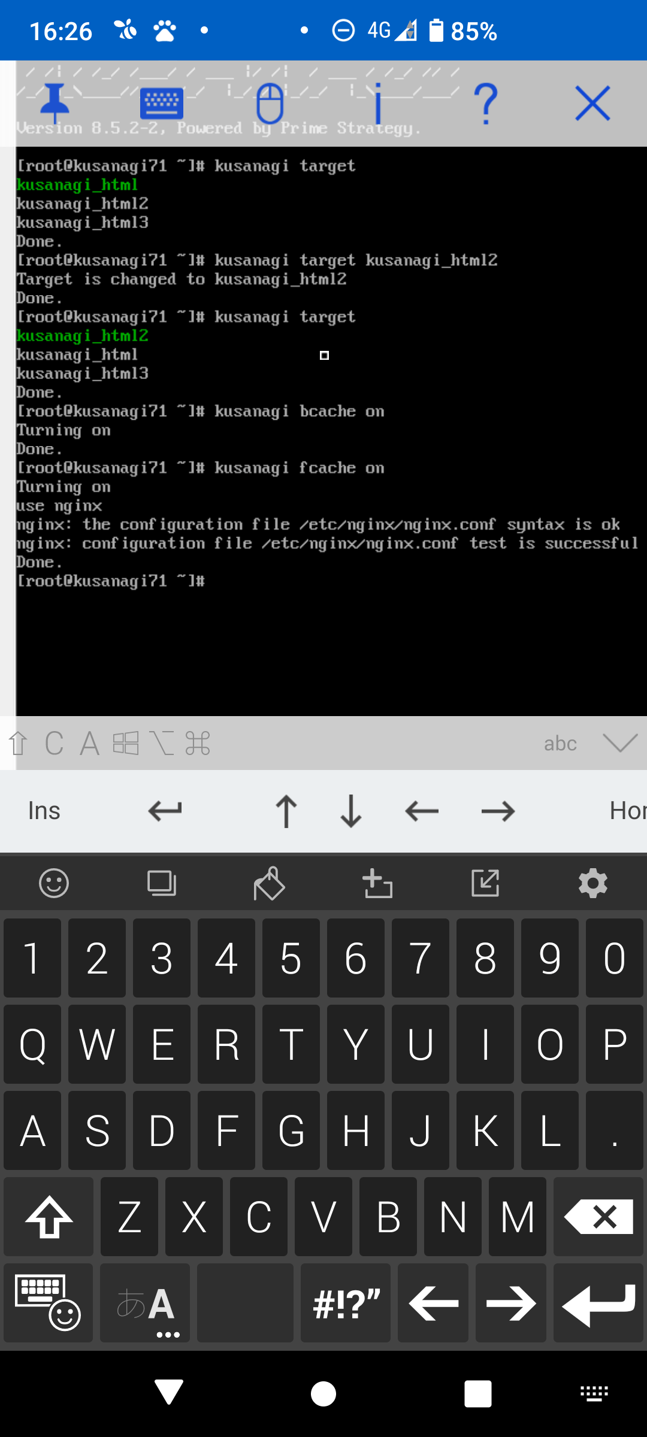Open help with the question mark icon

point(486,103)
